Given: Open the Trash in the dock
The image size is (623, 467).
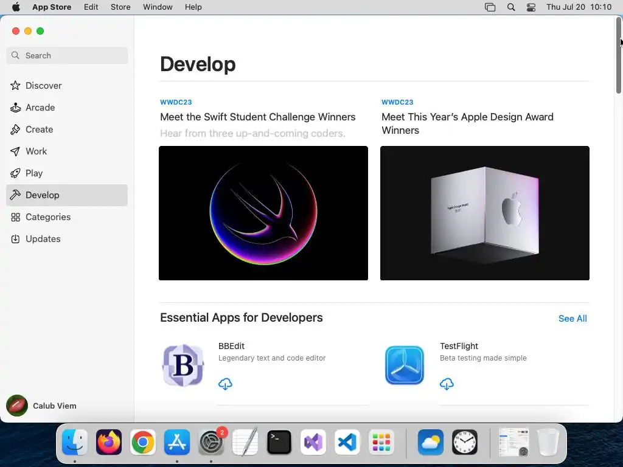Looking at the screenshot, I should tap(548, 442).
